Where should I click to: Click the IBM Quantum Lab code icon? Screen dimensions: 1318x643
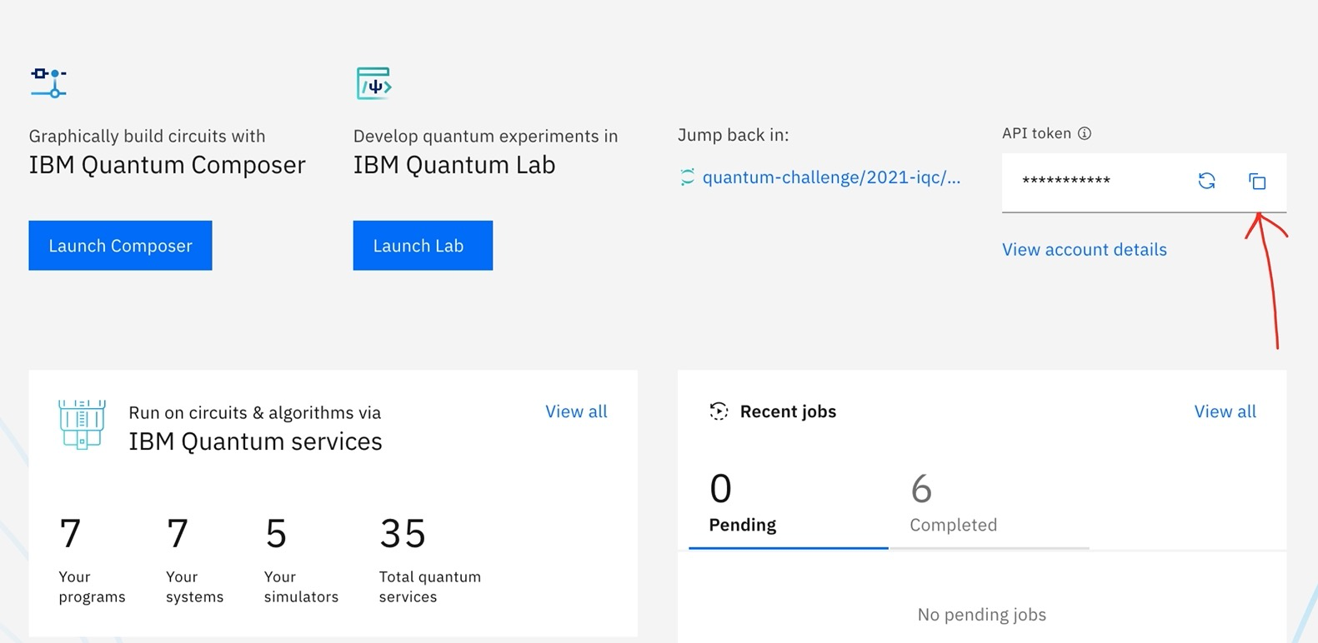coord(373,83)
